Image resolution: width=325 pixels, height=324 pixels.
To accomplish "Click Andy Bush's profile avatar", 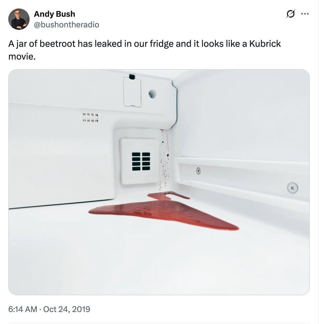I will (x=19, y=19).
